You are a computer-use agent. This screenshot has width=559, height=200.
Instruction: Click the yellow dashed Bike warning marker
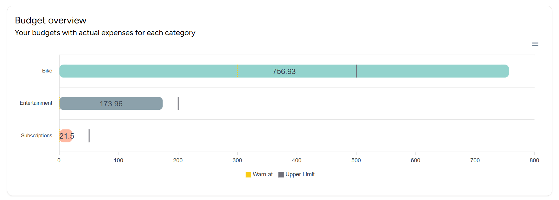237,71
